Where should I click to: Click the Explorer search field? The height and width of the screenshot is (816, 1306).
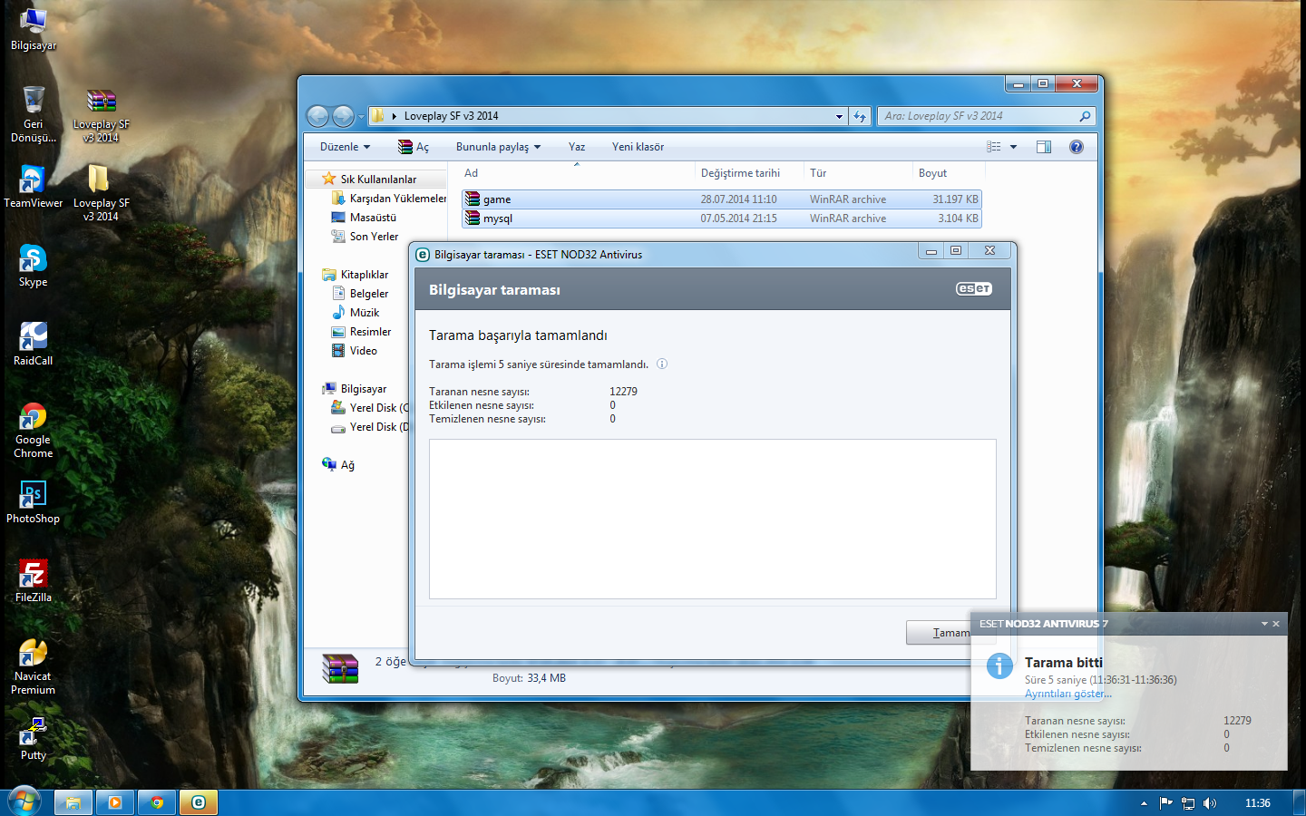tap(987, 116)
